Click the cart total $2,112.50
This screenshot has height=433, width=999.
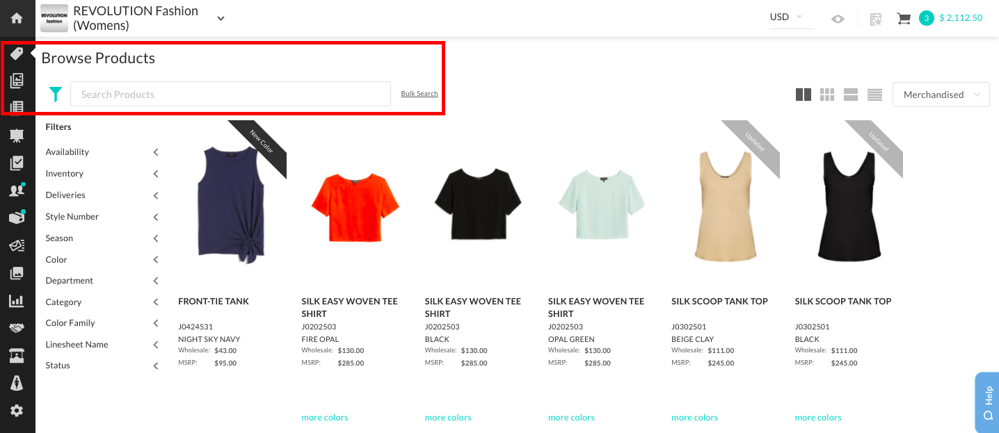961,18
